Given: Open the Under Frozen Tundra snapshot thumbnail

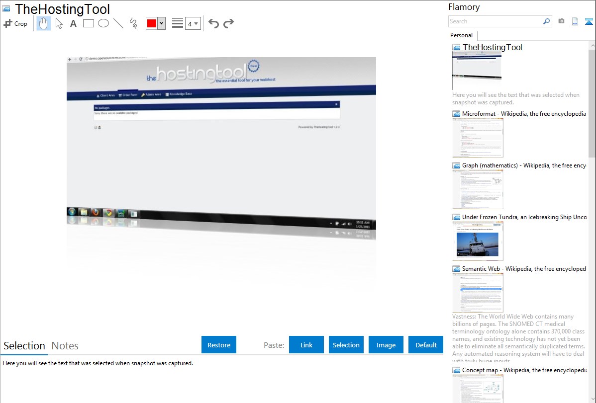Looking at the screenshot, I should coord(478,241).
